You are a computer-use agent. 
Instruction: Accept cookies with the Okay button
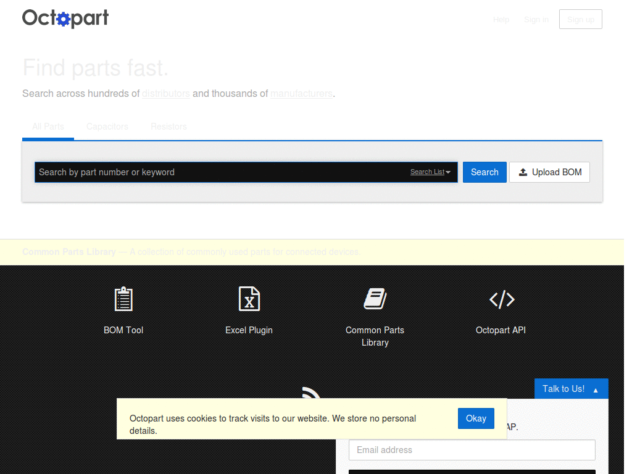476,418
